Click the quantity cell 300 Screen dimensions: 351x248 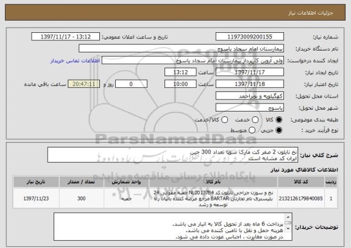pos(81,199)
